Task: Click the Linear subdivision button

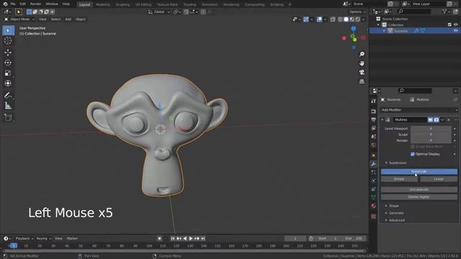Action: pos(439,179)
